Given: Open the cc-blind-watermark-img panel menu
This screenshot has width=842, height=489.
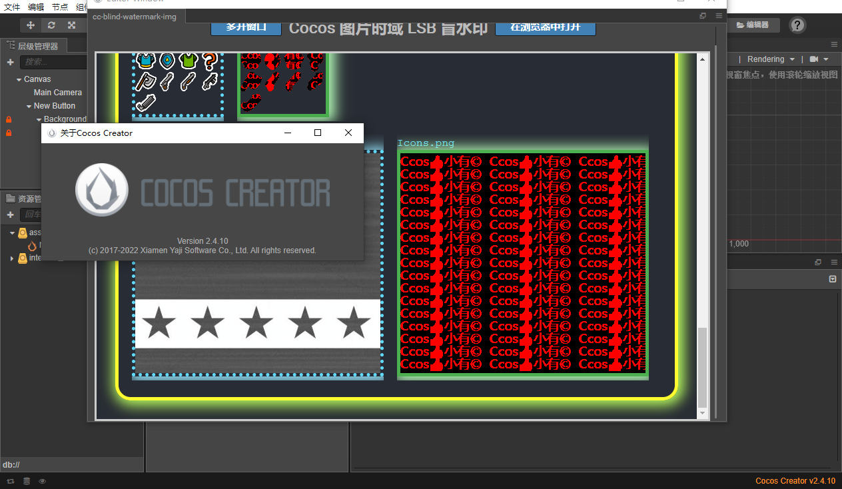Looking at the screenshot, I should [x=719, y=16].
